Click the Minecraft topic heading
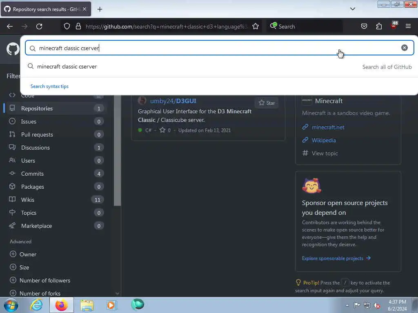The image size is (418, 313). click(329, 101)
